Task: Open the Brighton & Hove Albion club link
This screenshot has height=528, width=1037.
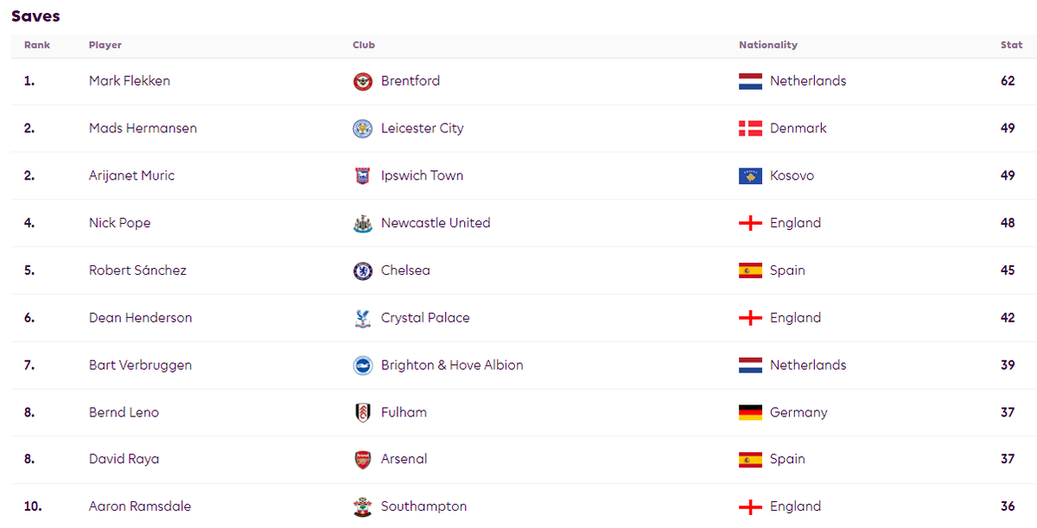Action: 452,366
